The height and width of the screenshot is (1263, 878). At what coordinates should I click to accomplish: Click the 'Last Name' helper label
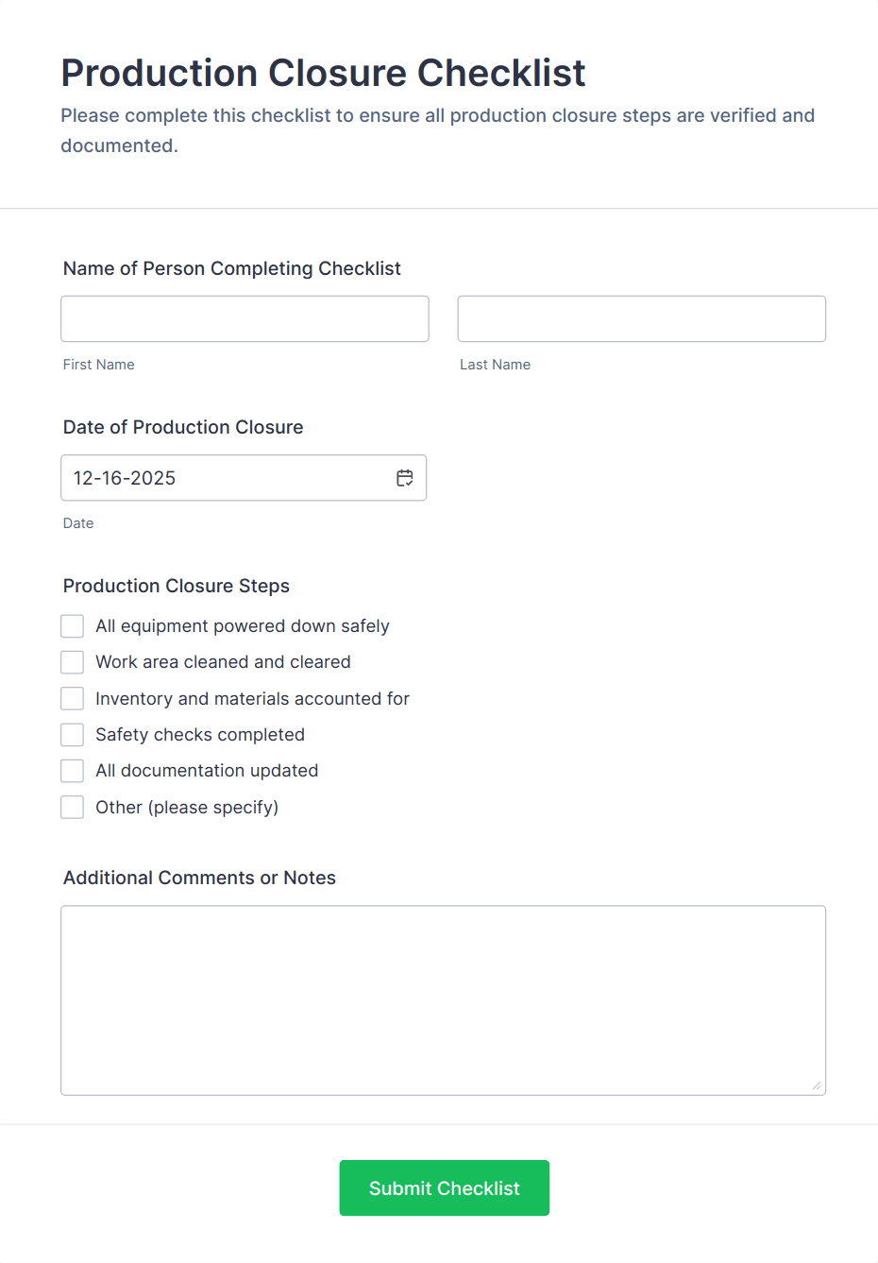point(495,365)
